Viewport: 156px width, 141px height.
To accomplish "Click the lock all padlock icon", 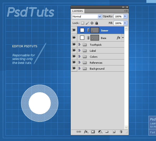I will click(97, 23).
